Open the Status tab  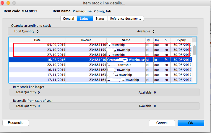(100, 19)
